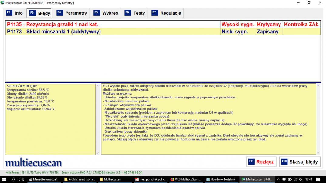This screenshot has width=326, height=183.
Task: Open the Testy tab
Action: coord(135,13)
